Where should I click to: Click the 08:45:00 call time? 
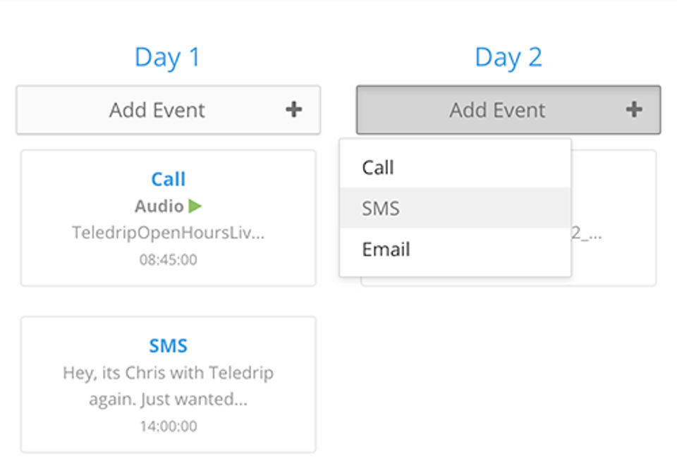coord(168,259)
